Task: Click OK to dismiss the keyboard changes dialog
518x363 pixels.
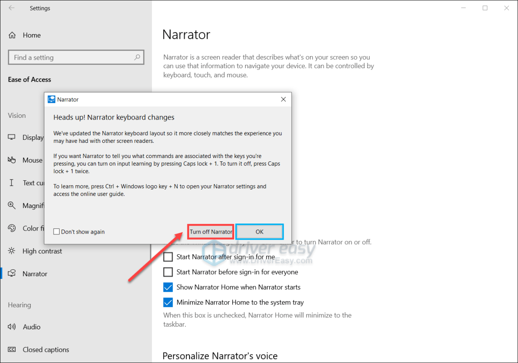Action: (x=259, y=231)
